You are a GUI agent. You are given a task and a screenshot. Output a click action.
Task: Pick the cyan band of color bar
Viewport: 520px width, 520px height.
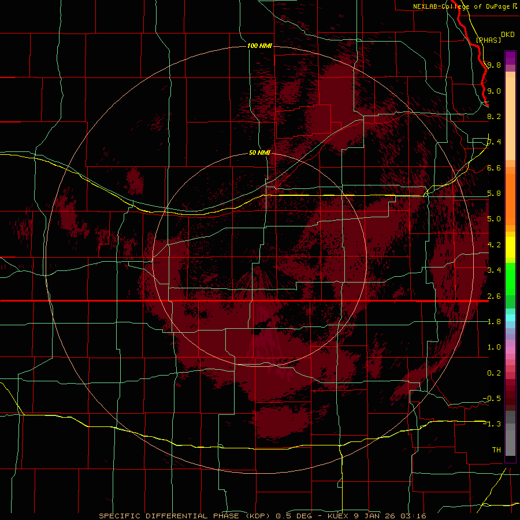point(510,317)
